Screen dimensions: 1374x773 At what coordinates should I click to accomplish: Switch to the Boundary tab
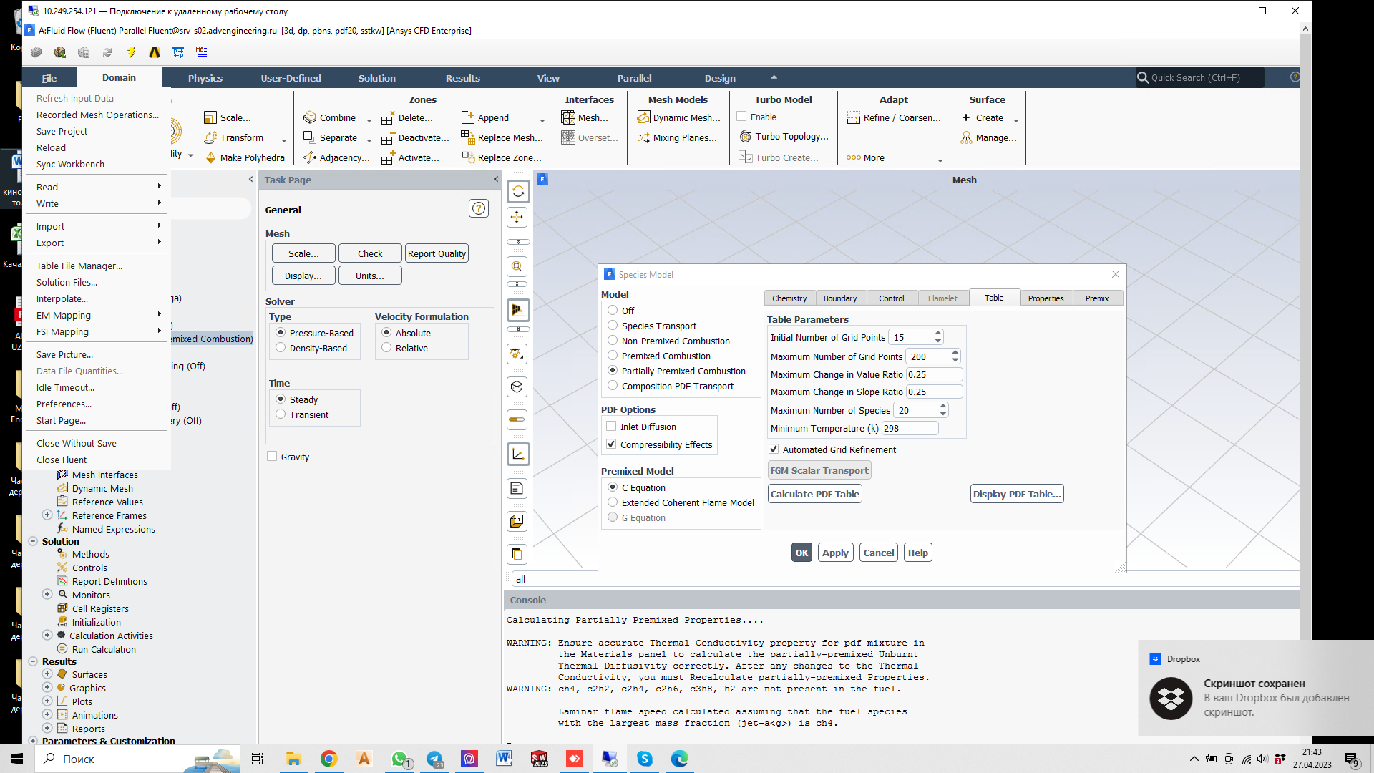840,298
